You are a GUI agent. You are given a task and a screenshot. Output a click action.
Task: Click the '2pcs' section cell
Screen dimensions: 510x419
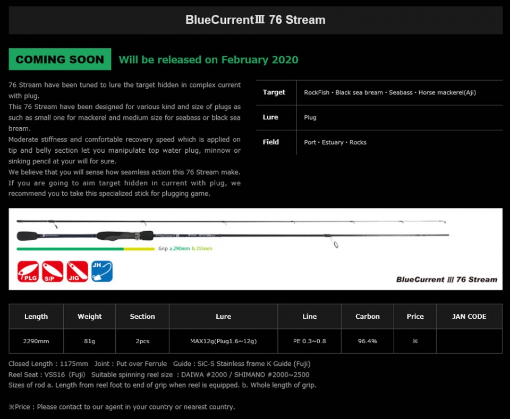[x=142, y=341]
